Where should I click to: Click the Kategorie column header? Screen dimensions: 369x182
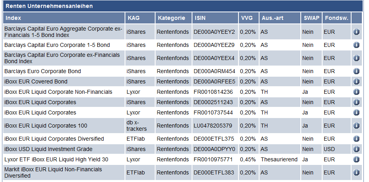point(171,18)
